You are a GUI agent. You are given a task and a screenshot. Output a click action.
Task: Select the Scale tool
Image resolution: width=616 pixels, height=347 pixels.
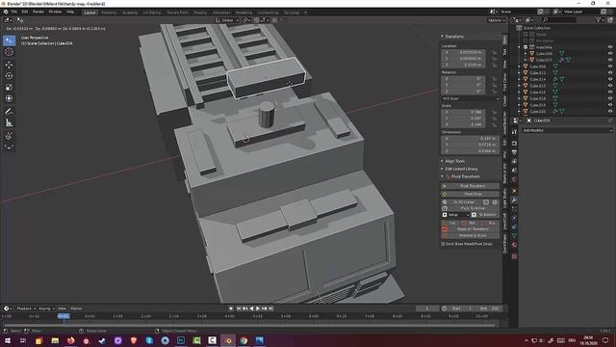coord(9,88)
